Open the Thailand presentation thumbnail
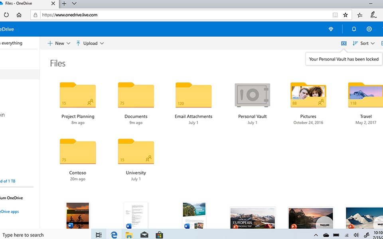The height and width of the screenshot is (239, 383). (x=310, y=218)
